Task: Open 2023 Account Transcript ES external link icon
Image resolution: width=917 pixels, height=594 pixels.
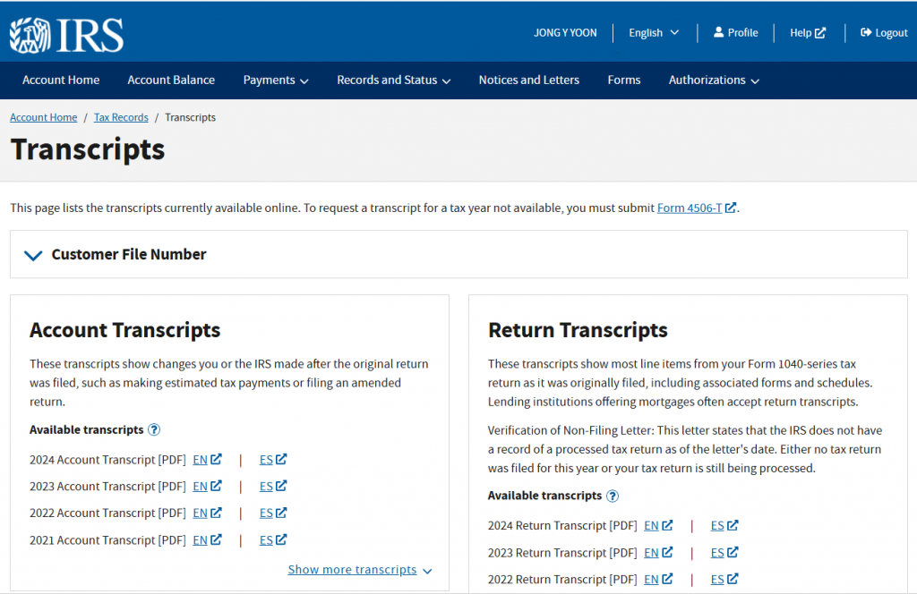Action: (281, 487)
